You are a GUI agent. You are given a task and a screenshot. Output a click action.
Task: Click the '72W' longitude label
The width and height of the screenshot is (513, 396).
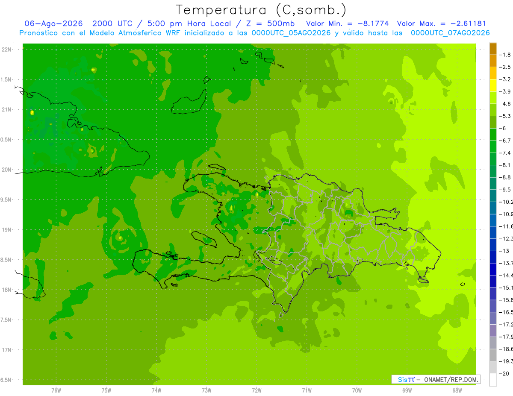[x=256, y=390]
